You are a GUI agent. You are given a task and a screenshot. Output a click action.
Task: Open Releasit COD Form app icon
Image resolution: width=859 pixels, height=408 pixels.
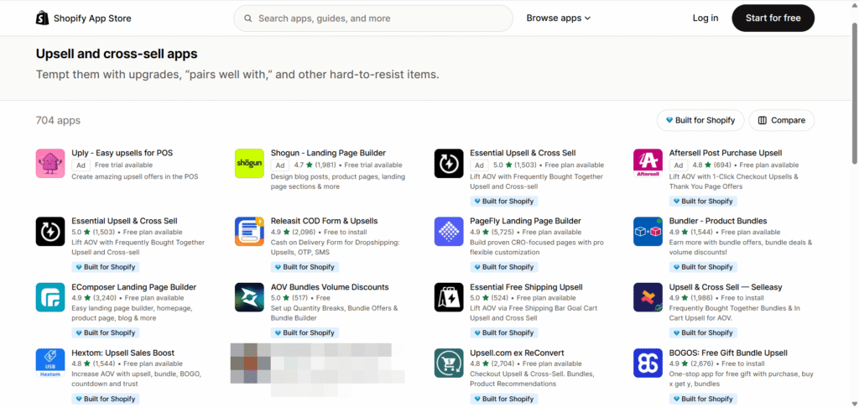(249, 231)
